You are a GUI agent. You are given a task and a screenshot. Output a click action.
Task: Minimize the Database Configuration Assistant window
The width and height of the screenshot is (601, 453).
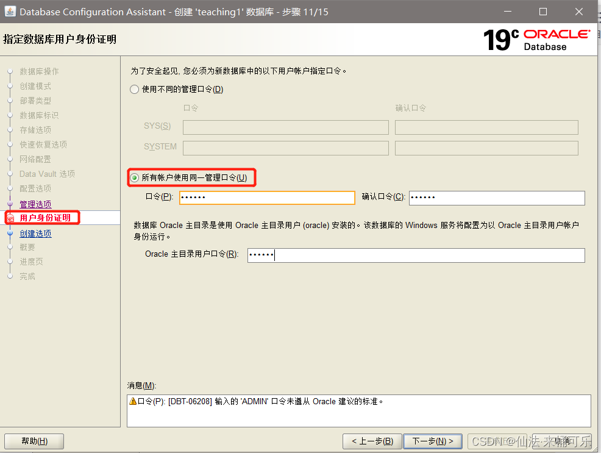[508, 12]
